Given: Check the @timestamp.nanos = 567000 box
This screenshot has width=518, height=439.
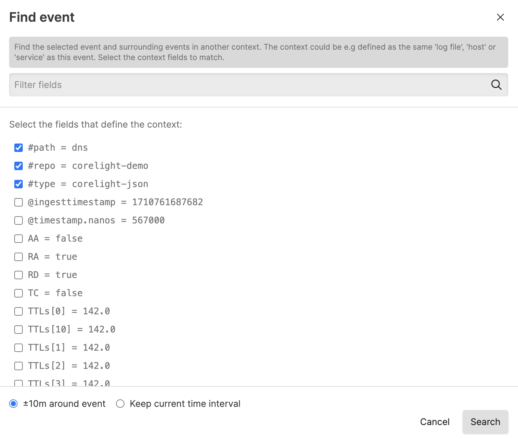Looking at the screenshot, I should [19, 220].
